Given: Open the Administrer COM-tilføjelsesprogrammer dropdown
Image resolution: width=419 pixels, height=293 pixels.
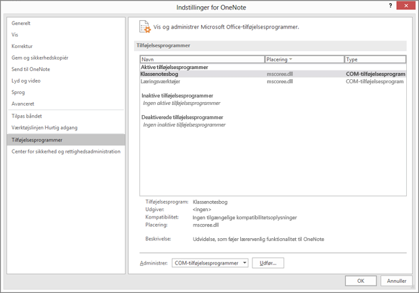Looking at the screenshot, I should click(210, 263).
